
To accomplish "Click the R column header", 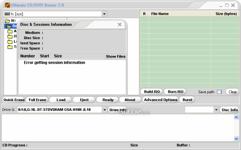I will pos(144,14).
